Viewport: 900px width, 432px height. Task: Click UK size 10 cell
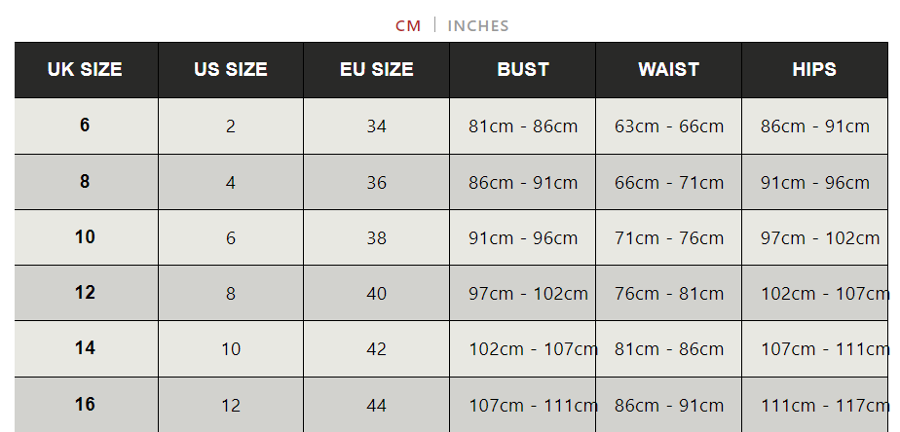[85, 237]
